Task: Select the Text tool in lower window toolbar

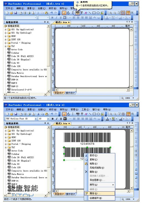Action: point(82,114)
